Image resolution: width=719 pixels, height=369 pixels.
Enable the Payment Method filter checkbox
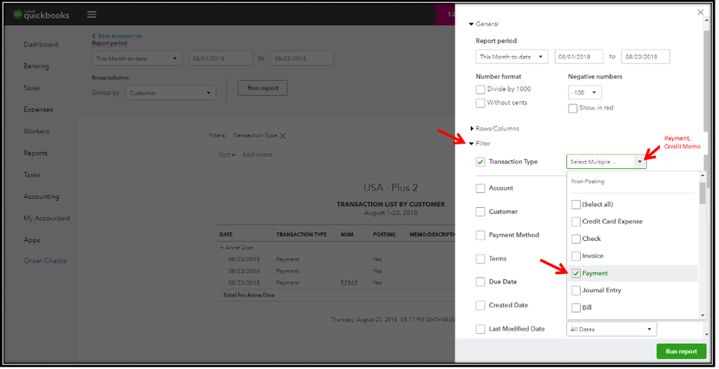pos(480,235)
